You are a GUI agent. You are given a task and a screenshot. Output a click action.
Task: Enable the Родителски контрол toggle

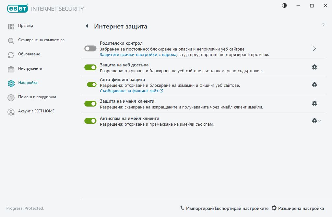point(90,49)
